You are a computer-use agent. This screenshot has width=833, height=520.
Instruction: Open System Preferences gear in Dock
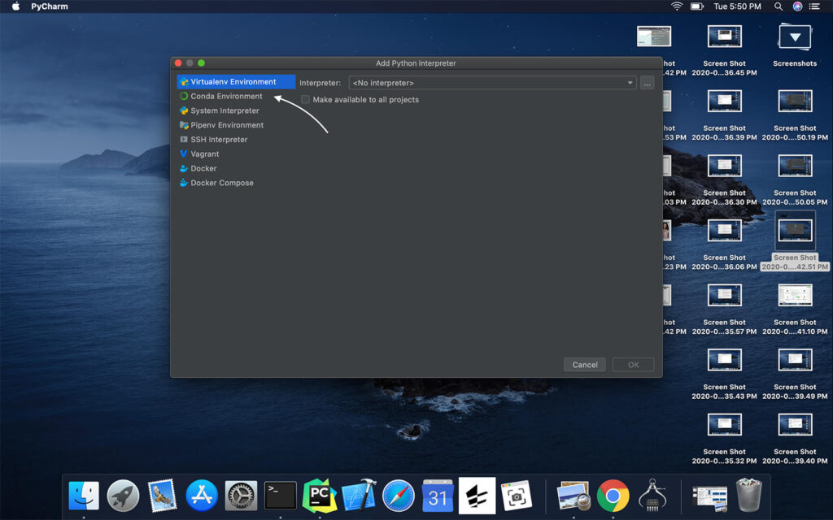(241, 496)
